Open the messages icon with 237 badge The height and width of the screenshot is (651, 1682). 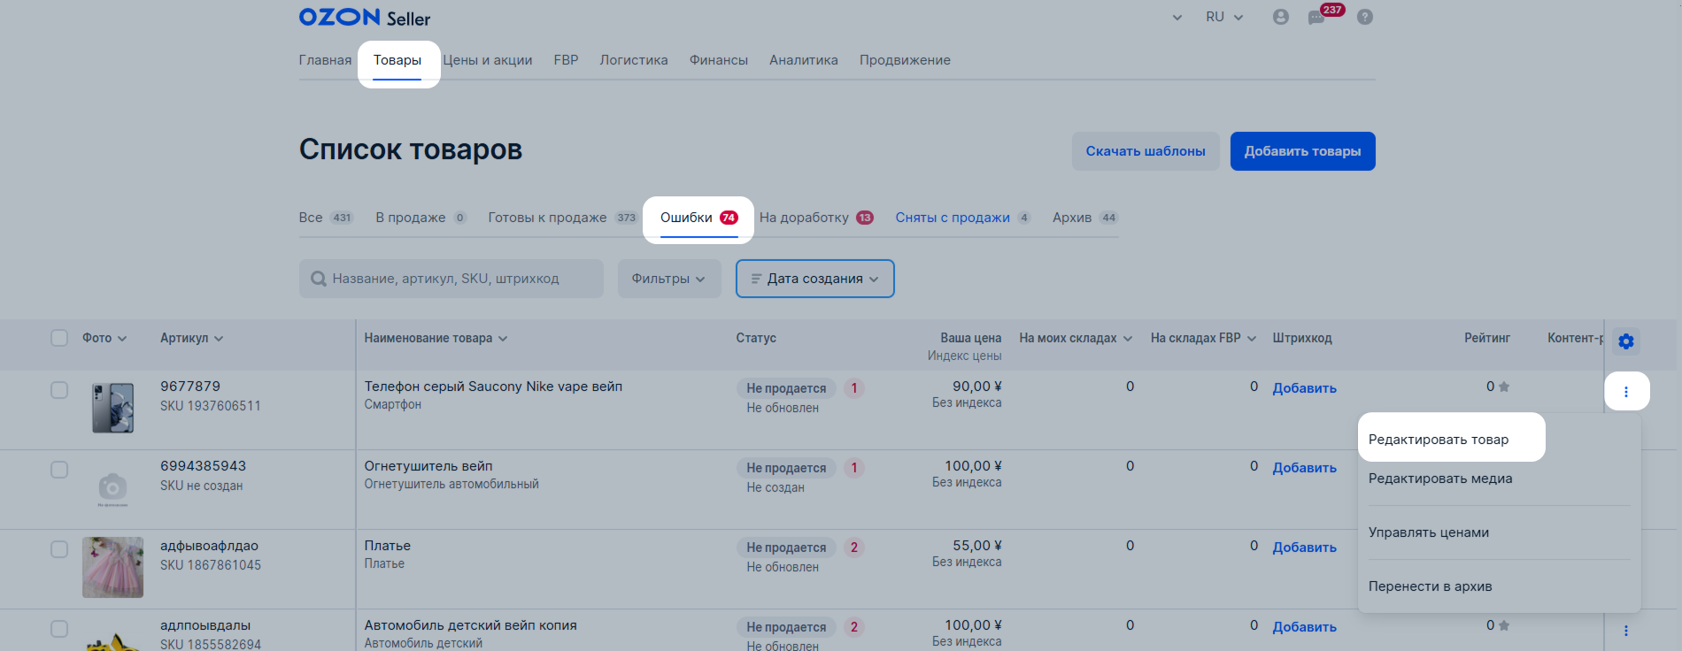coord(1316,18)
